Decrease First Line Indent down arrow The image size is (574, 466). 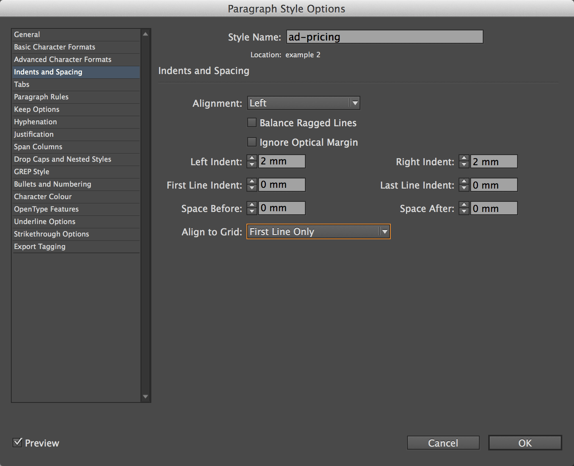point(252,188)
